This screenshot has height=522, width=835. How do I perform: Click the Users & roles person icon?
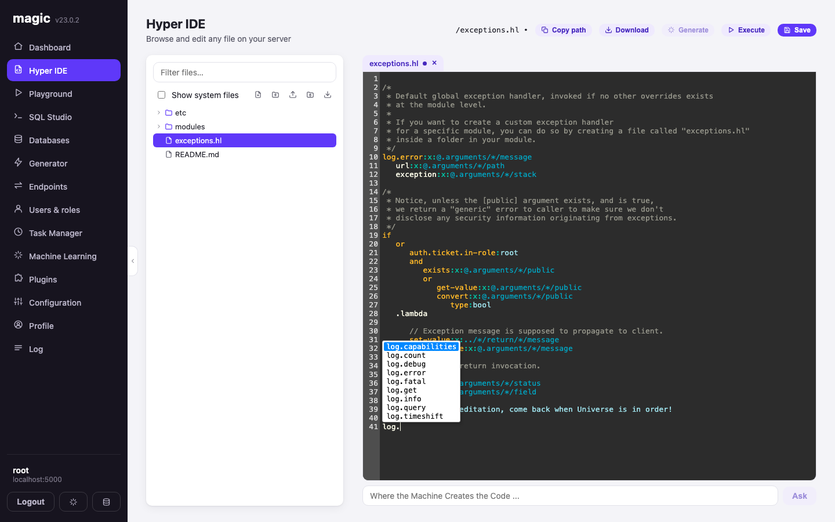click(18, 209)
